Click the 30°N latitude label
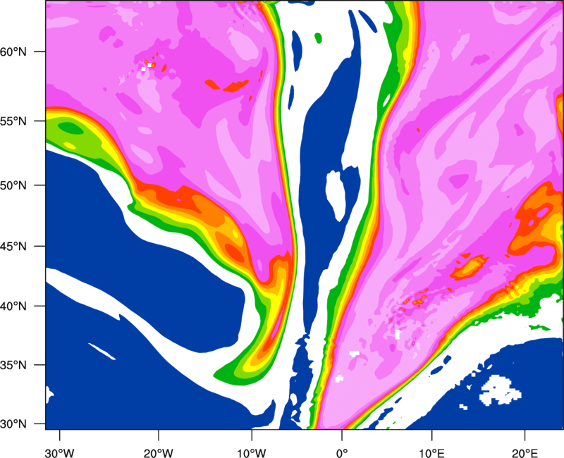564x458 pixels. 13,424
